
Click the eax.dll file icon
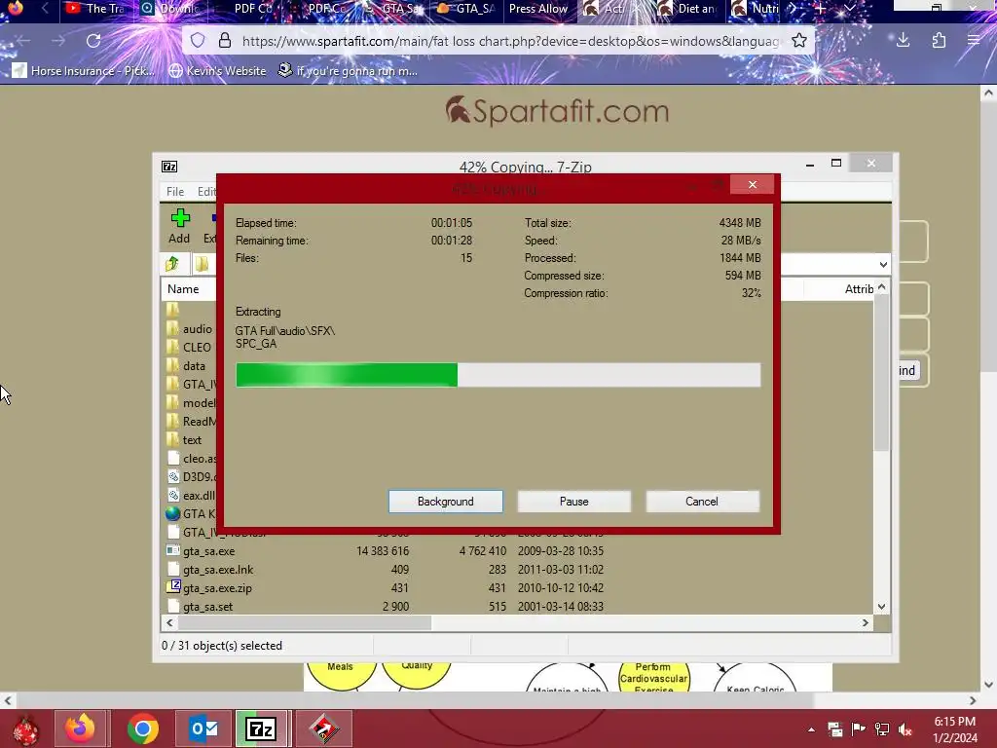pos(173,495)
